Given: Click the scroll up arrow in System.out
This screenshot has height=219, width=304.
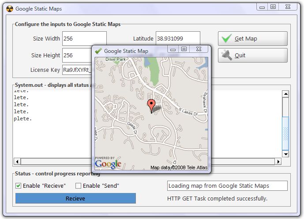Looking at the screenshot, I should (285, 94).
